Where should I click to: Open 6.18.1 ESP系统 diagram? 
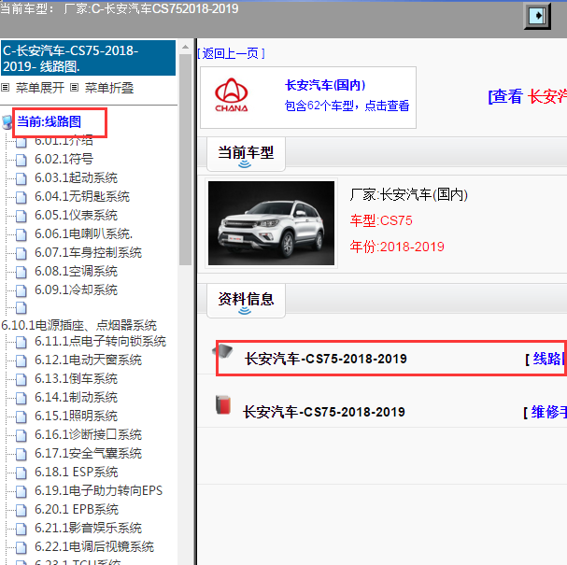tap(77, 473)
